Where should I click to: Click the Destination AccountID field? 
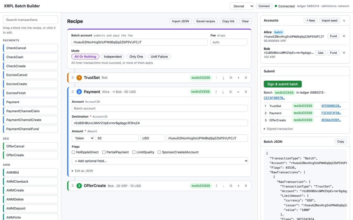click(x=160, y=123)
